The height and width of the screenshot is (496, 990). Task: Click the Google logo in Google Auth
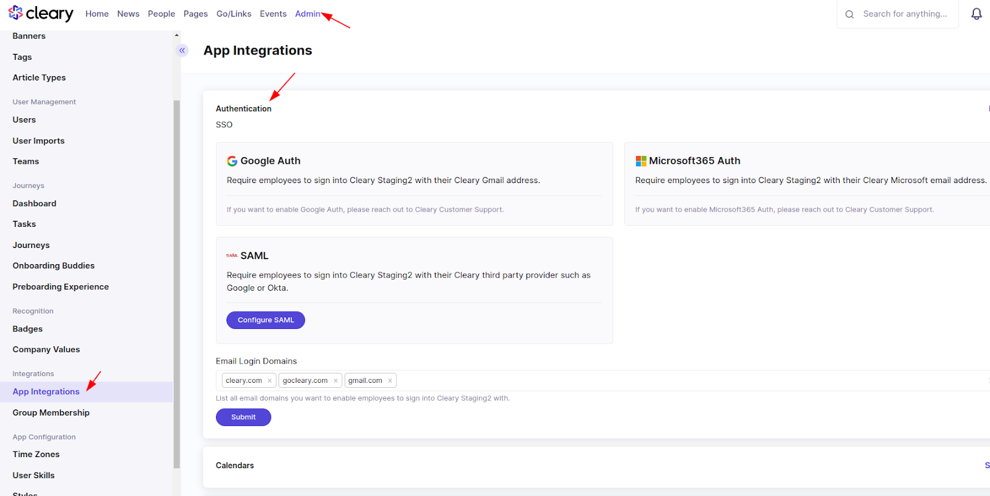coord(232,161)
